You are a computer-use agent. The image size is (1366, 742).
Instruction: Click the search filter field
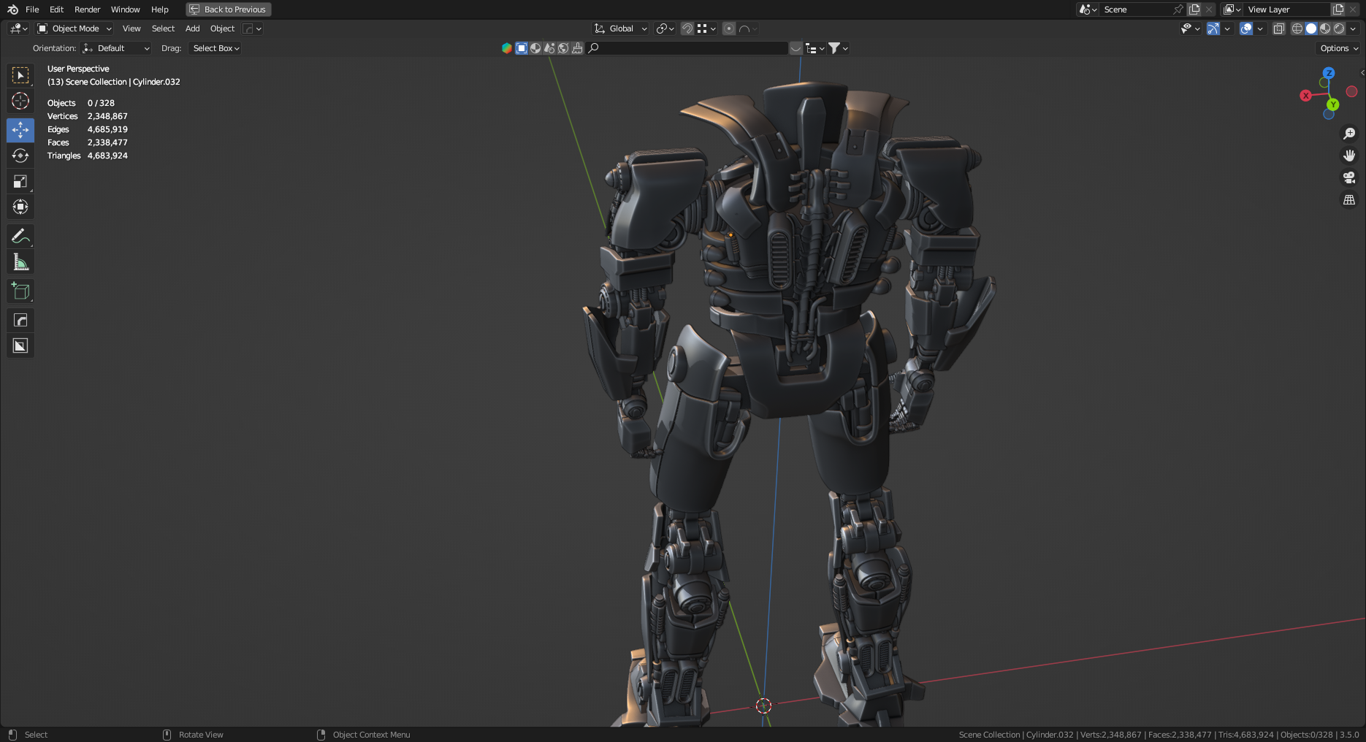coord(687,48)
